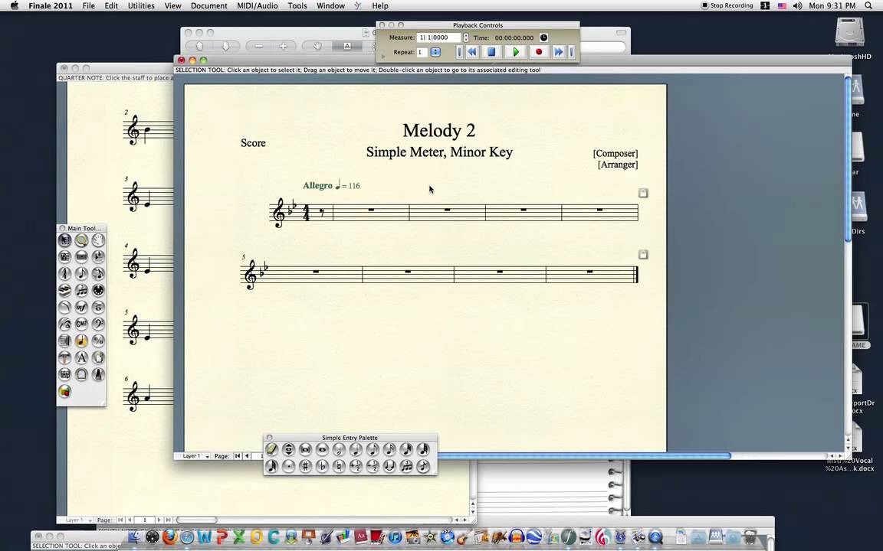883x551 pixels.
Task: Click the Fast Forward button in Playback Controls
Action: pyautogui.click(x=558, y=52)
